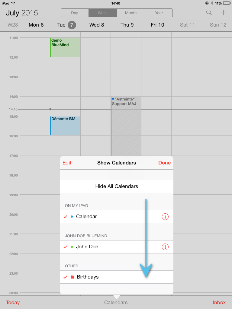Viewport: 232px width, 309px height.
Task: Click the Wi-Fi status icon
Action: [13, 3]
